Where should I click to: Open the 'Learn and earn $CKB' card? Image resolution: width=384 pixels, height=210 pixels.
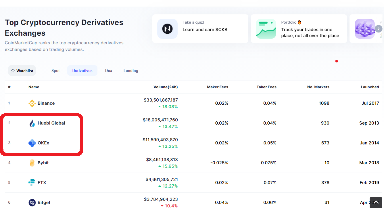(x=200, y=29)
